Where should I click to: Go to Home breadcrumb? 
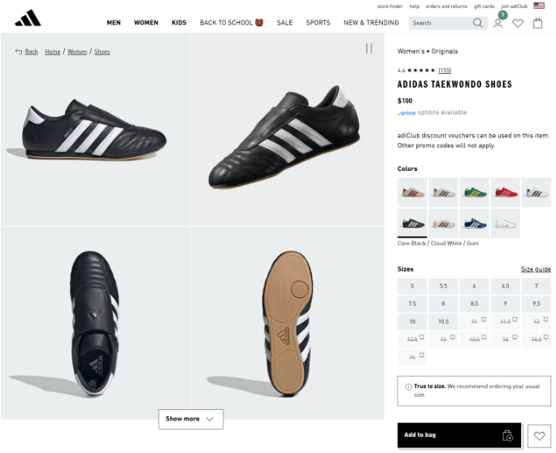pos(53,52)
